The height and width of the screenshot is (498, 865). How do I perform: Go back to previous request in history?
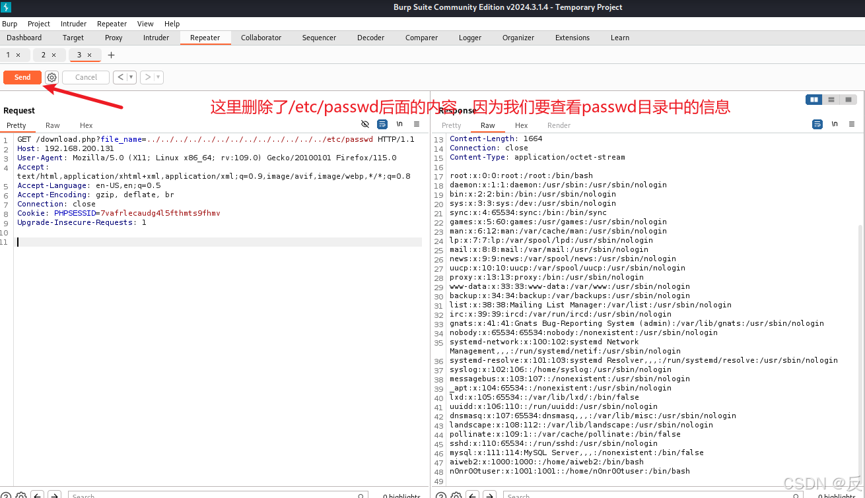click(x=120, y=77)
